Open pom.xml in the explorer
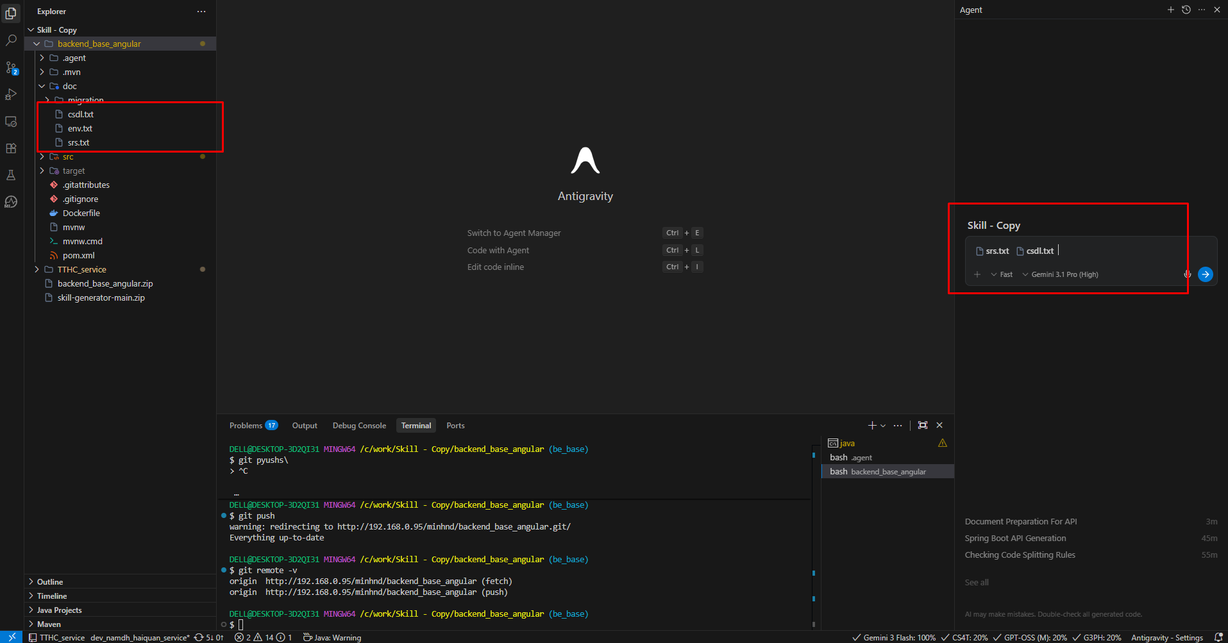The width and height of the screenshot is (1228, 643). (78, 256)
